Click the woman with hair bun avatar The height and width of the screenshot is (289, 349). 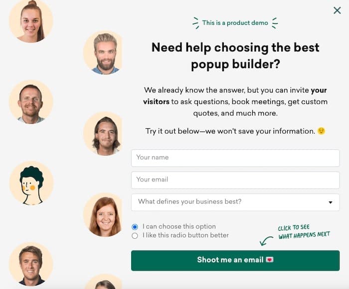(31, 21)
